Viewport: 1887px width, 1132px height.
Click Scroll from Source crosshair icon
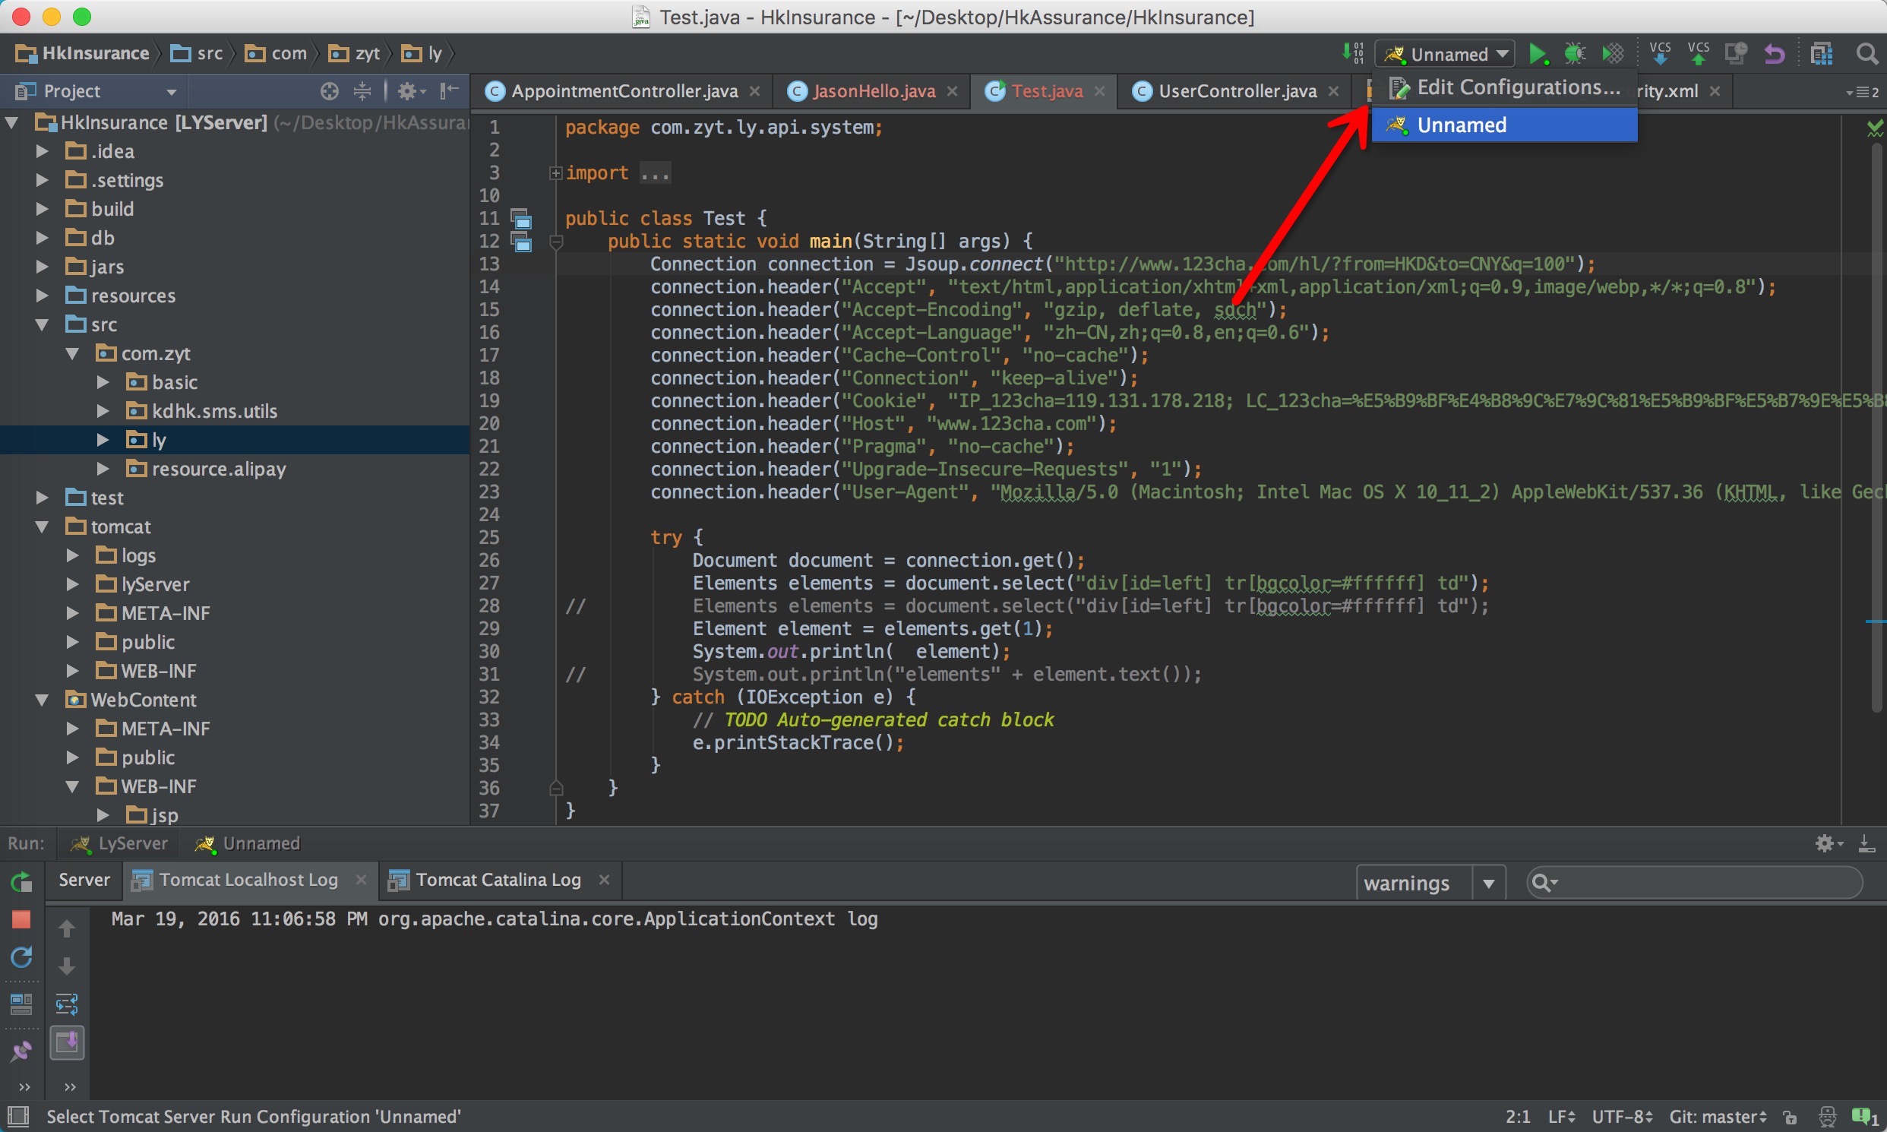pyautogui.click(x=329, y=91)
